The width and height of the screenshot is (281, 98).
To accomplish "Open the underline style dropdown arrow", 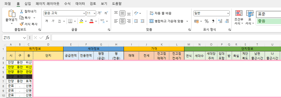I will click(x=64, y=21).
